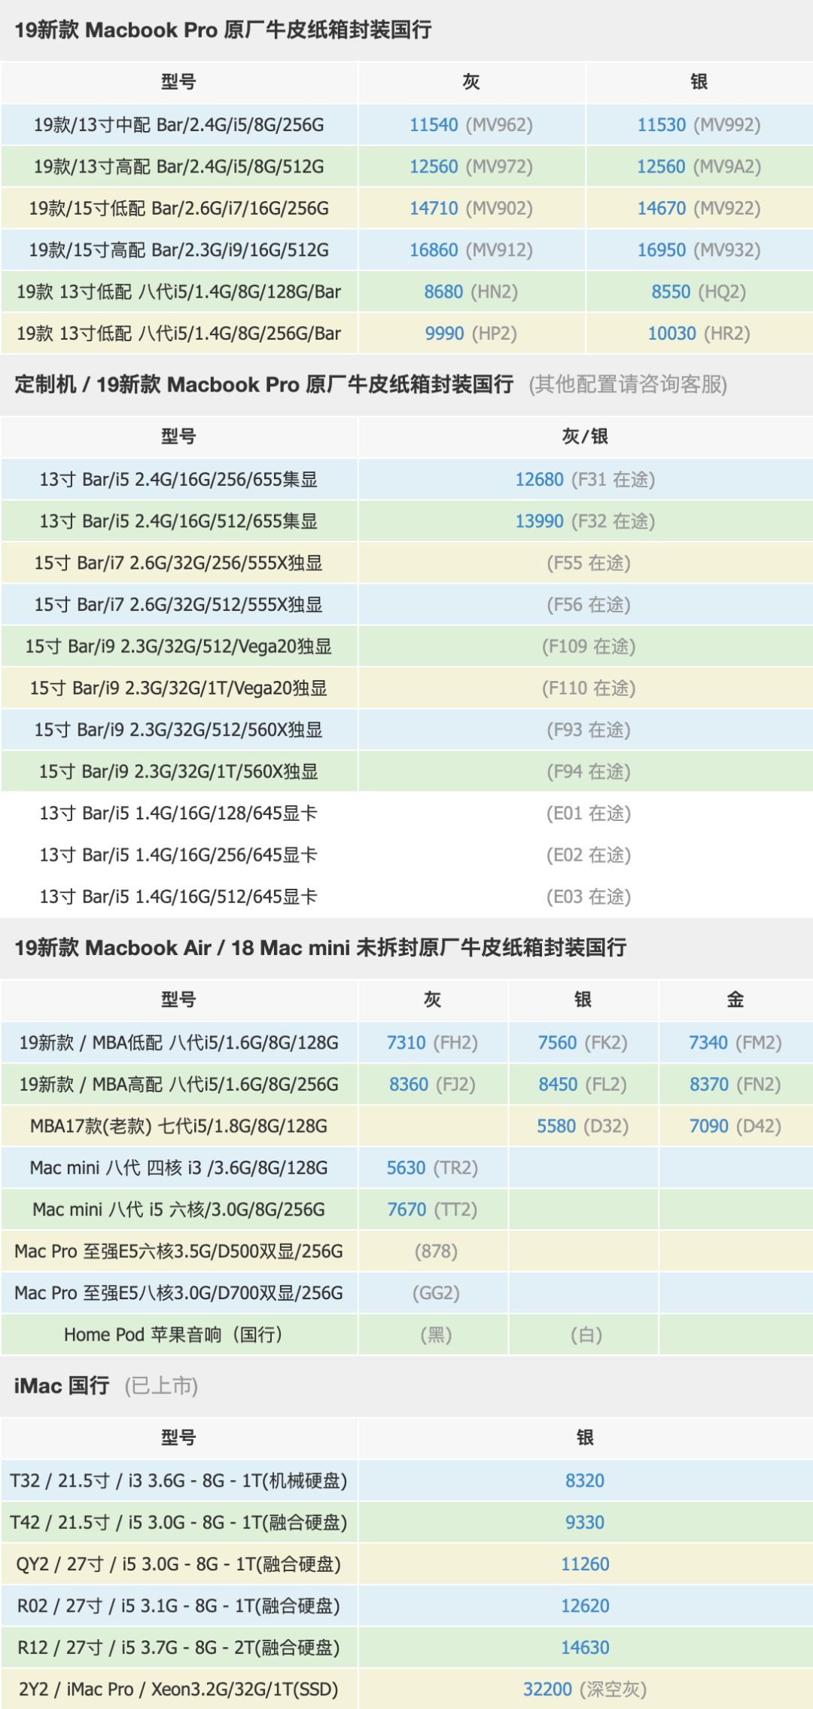The image size is (813, 1709).
Task: Select row 19款 13寸低配 八代i5/1.4G/8G/128G/Bar
Action: pos(406,292)
